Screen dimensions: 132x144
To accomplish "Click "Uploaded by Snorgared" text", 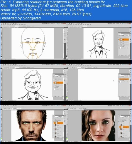I will click(x=21, y=18).
